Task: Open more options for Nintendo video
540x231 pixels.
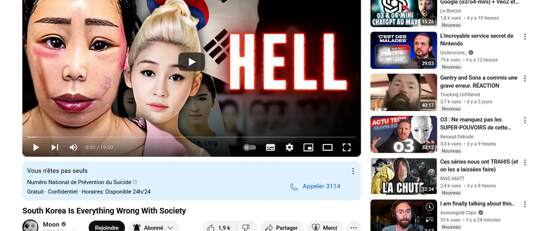Action: (x=525, y=36)
